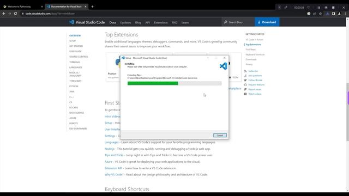Open the Node.js tutorial link
Image resolution: width=349 pixels, height=196 pixels.
point(110,149)
